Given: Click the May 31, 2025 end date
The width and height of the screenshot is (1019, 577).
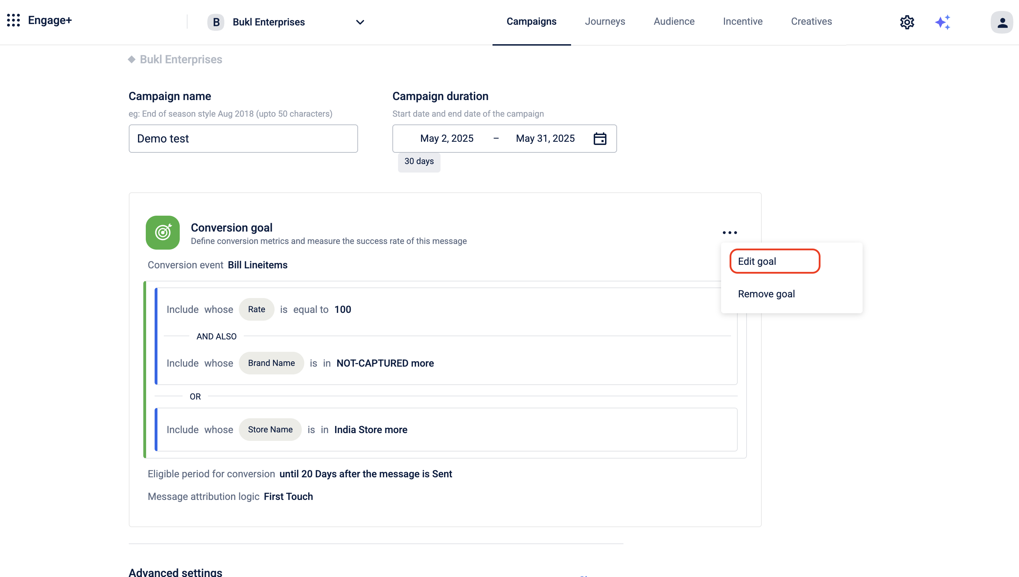Looking at the screenshot, I should coord(545,139).
